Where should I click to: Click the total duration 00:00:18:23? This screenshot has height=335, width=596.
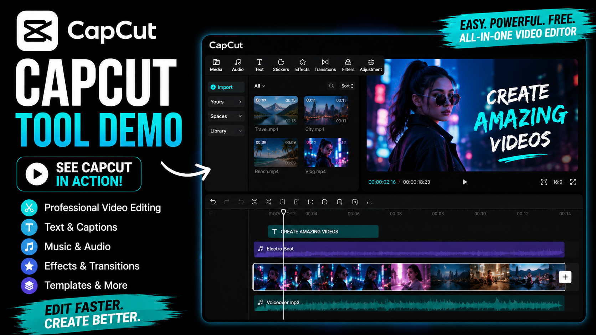point(417,182)
